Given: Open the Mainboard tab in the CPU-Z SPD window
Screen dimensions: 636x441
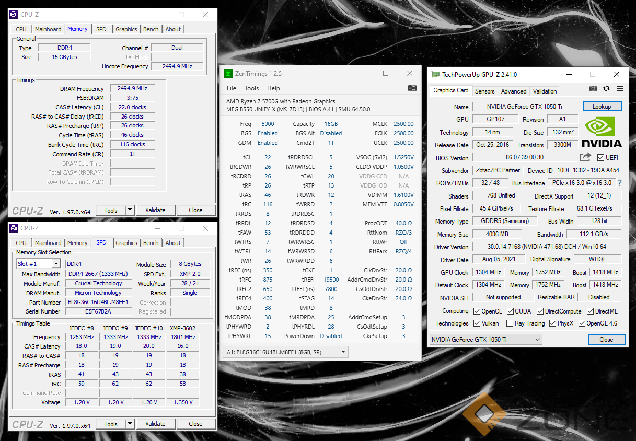Looking at the screenshot, I should [x=48, y=243].
